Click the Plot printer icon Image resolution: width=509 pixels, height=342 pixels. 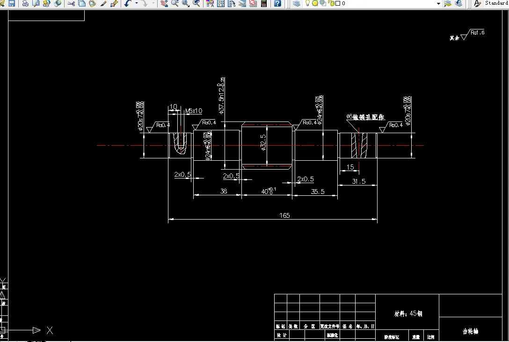[x=25, y=3]
